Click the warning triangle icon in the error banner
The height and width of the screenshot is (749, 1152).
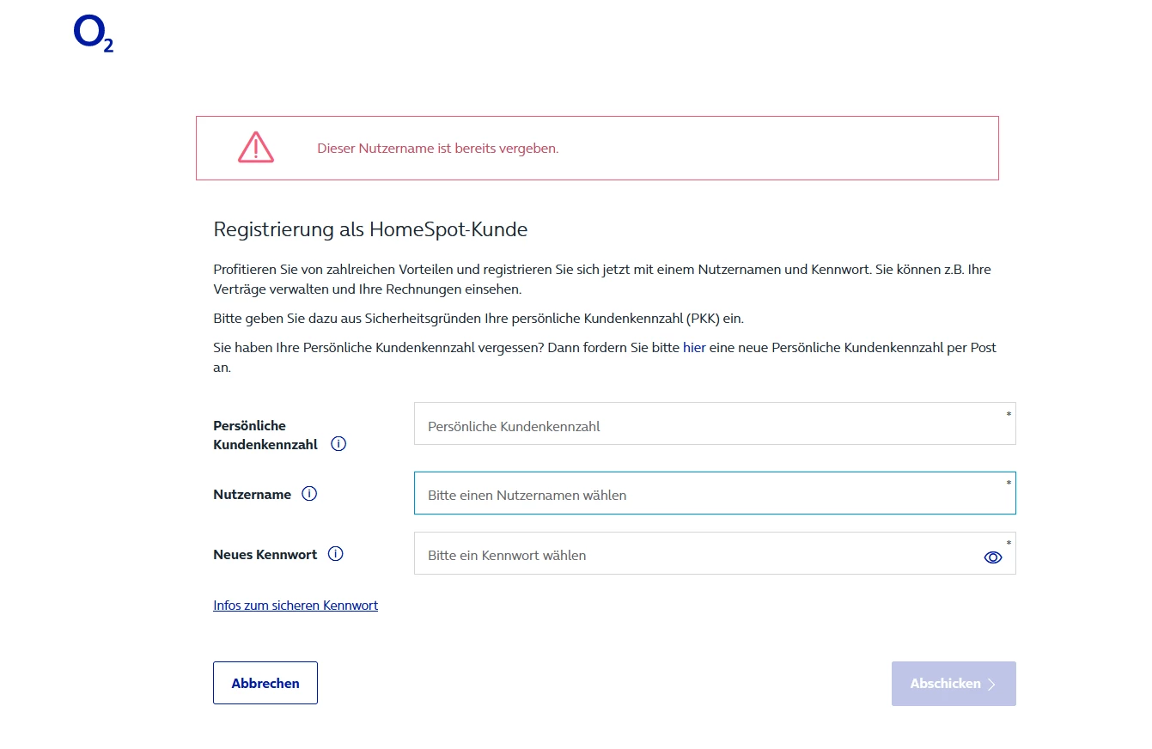tap(256, 148)
